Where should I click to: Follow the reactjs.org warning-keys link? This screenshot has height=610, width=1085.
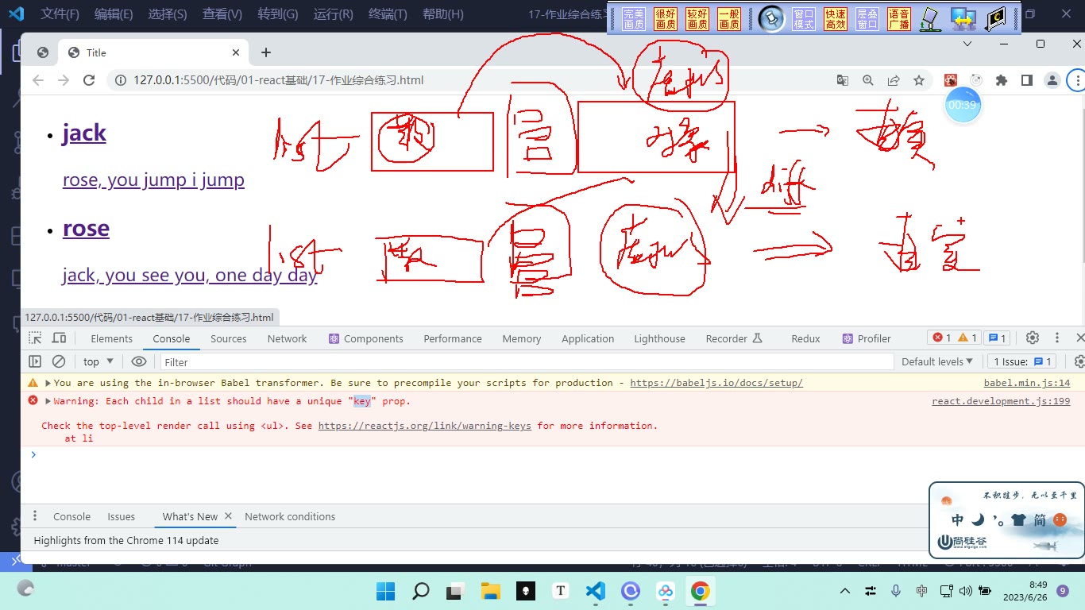pos(425,426)
